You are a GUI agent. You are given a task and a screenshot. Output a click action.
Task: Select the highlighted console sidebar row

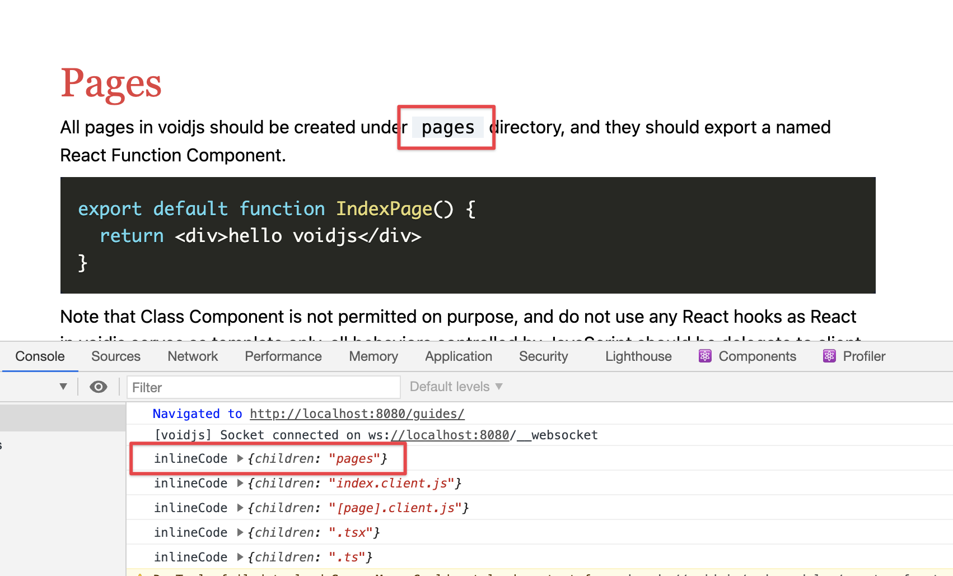(x=63, y=417)
